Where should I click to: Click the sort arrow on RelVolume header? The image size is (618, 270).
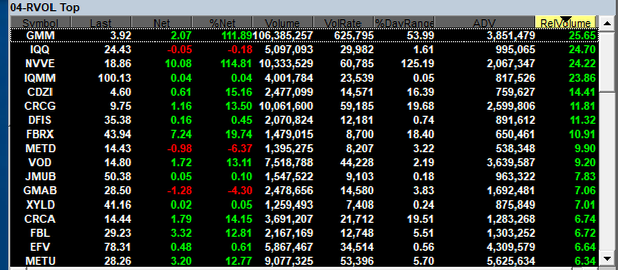tap(565, 19)
